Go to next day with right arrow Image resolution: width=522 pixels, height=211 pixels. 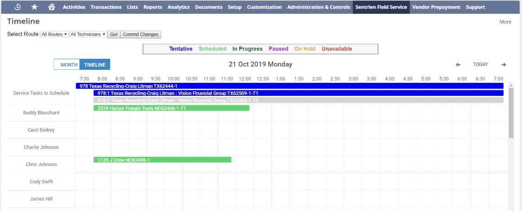[x=503, y=65]
